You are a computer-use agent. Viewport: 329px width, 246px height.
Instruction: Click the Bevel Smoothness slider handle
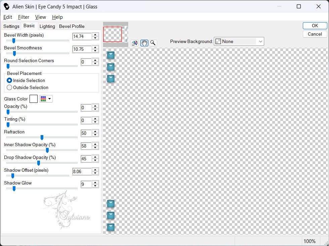tap(14, 53)
